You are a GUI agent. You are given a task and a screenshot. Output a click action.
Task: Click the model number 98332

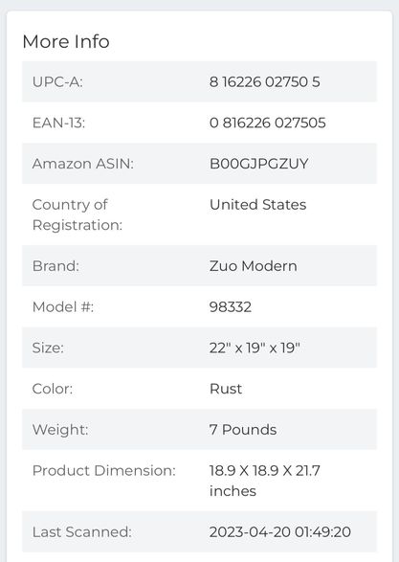(x=231, y=307)
